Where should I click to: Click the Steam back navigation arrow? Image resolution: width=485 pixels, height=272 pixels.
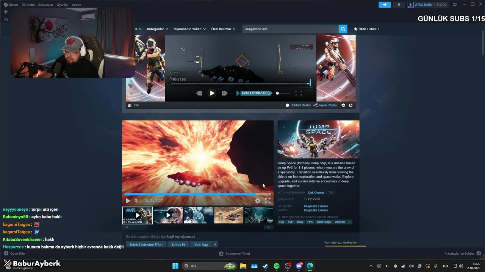point(6,12)
